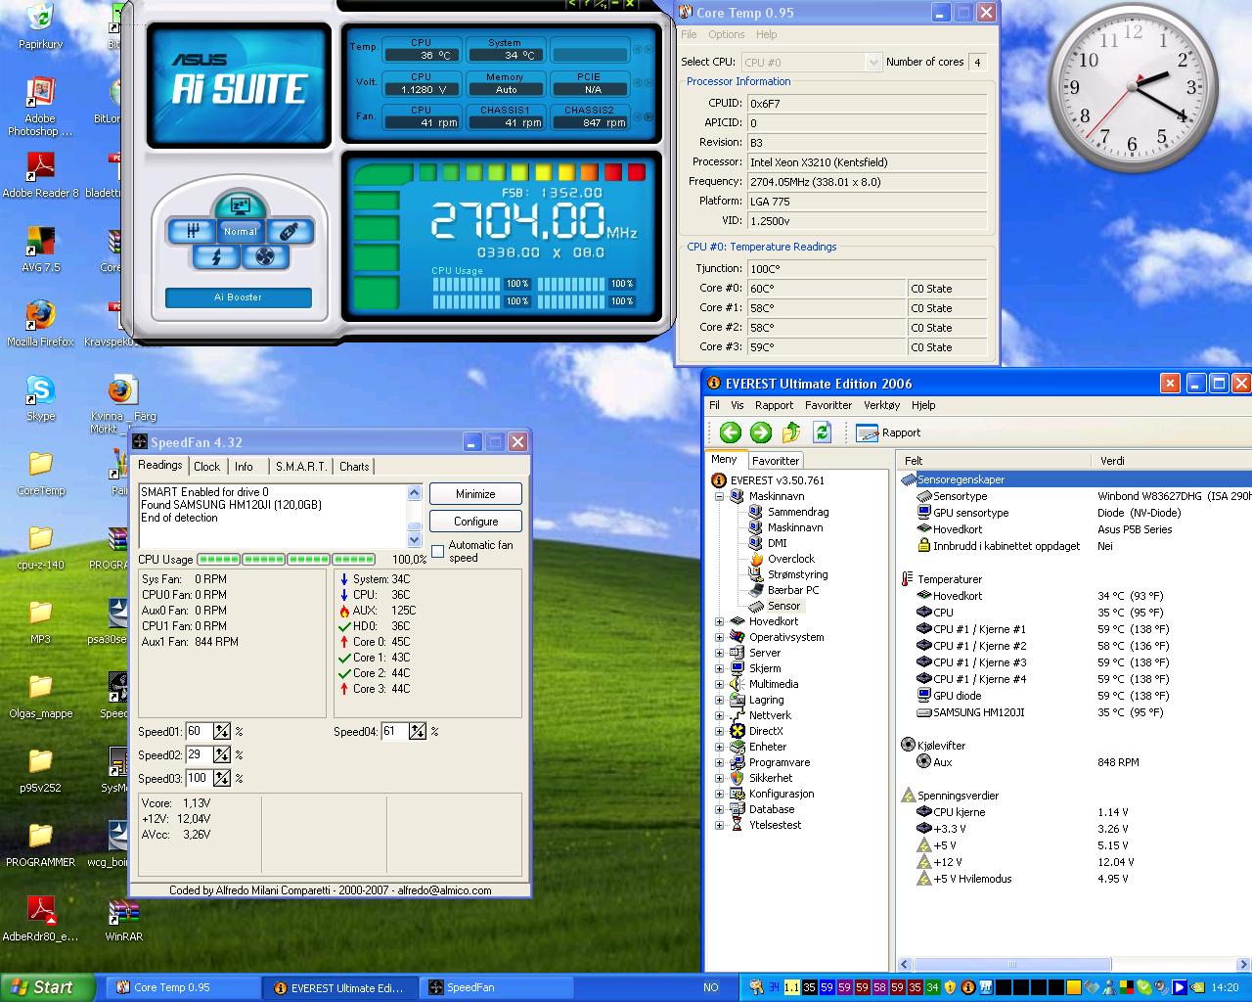Open the WinRAR desktop icon
The height and width of the screenshot is (1002, 1252).
(123, 920)
